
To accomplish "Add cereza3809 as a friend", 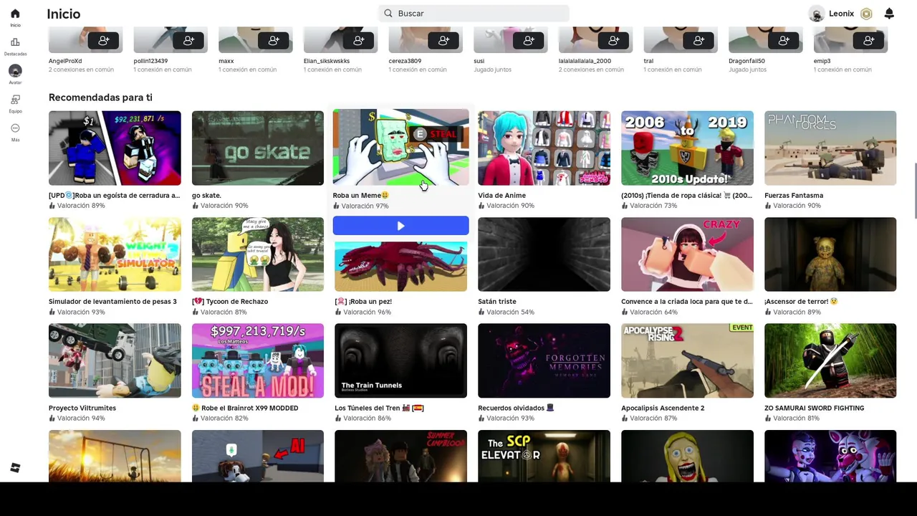I will click(443, 41).
